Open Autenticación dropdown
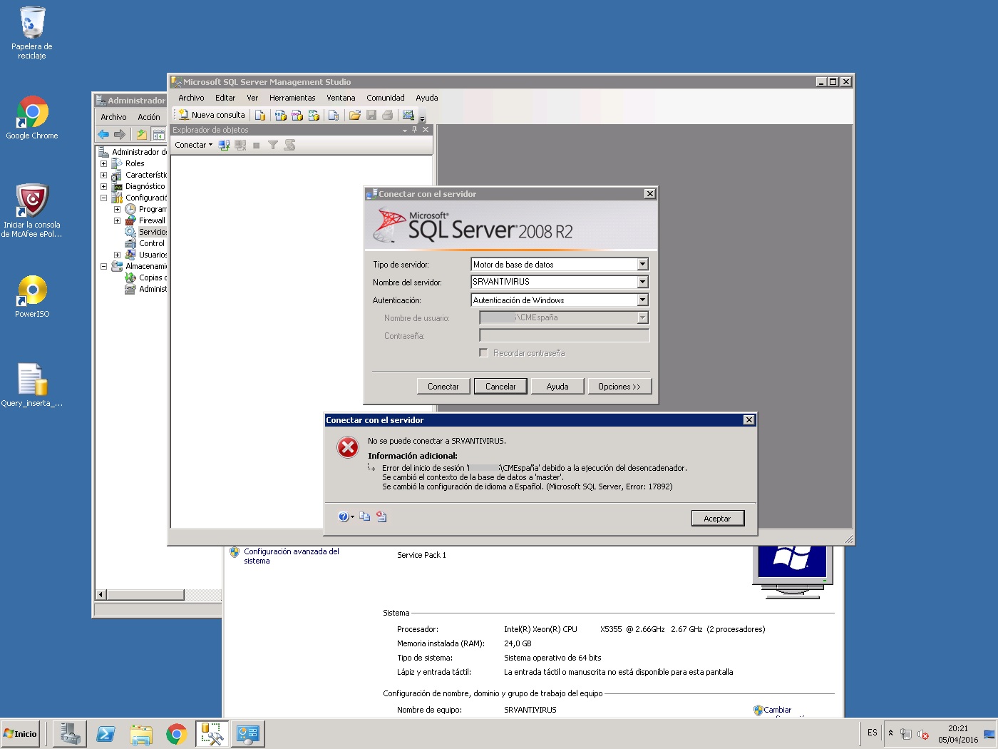998x749 pixels. click(642, 300)
